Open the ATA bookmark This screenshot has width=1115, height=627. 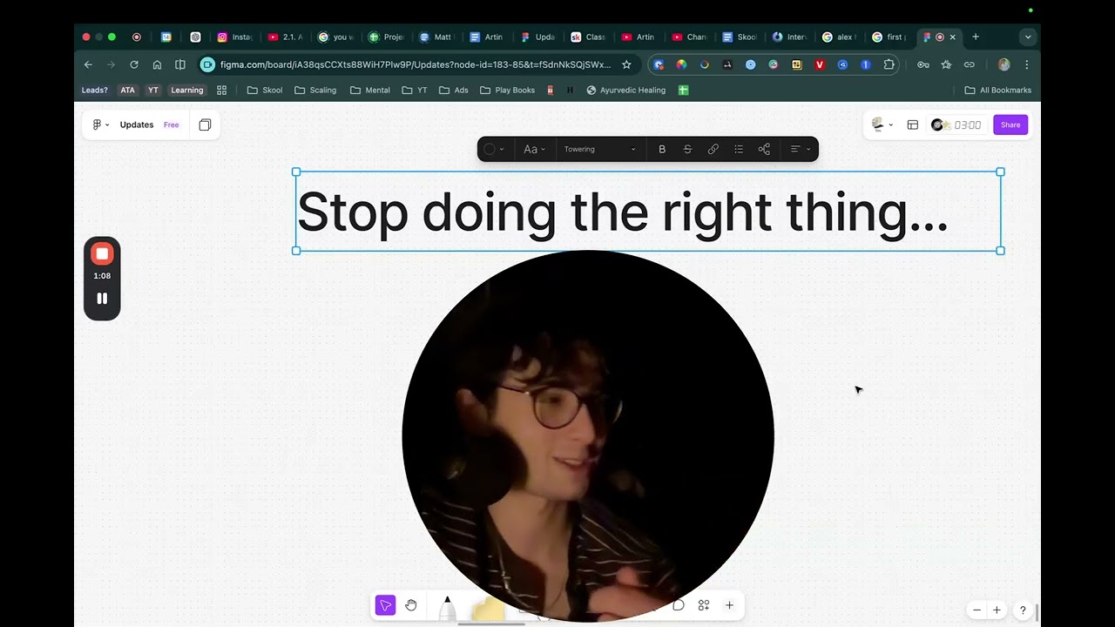pyautogui.click(x=128, y=90)
